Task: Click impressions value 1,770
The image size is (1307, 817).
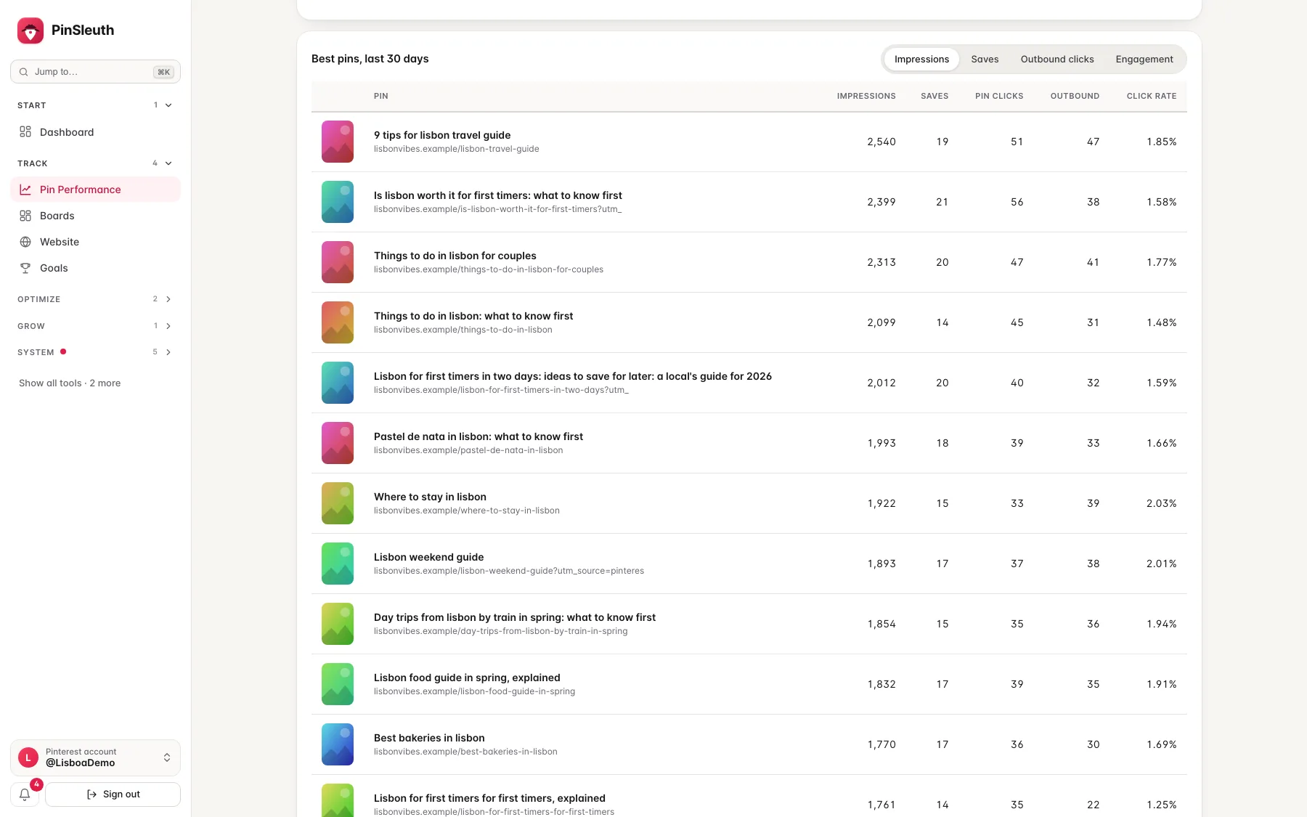Action: tap(881, 744)
